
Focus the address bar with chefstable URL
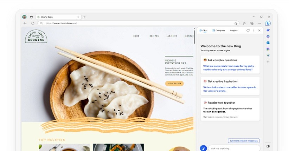138,24
